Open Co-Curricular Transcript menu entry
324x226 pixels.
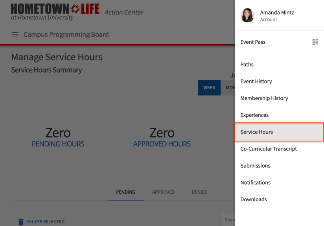269,149
